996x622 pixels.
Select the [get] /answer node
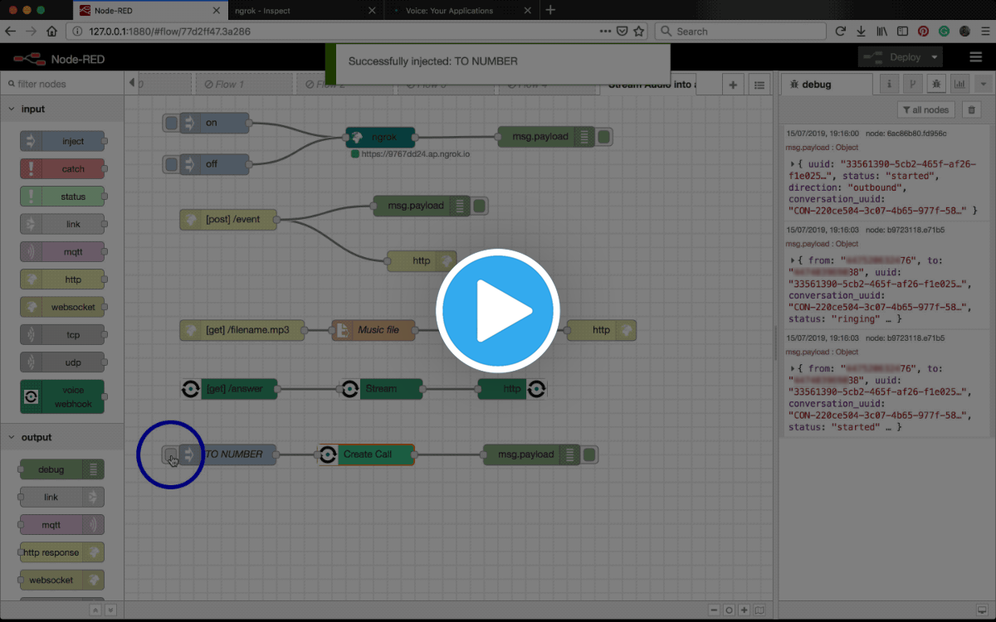tap(229, 388)
